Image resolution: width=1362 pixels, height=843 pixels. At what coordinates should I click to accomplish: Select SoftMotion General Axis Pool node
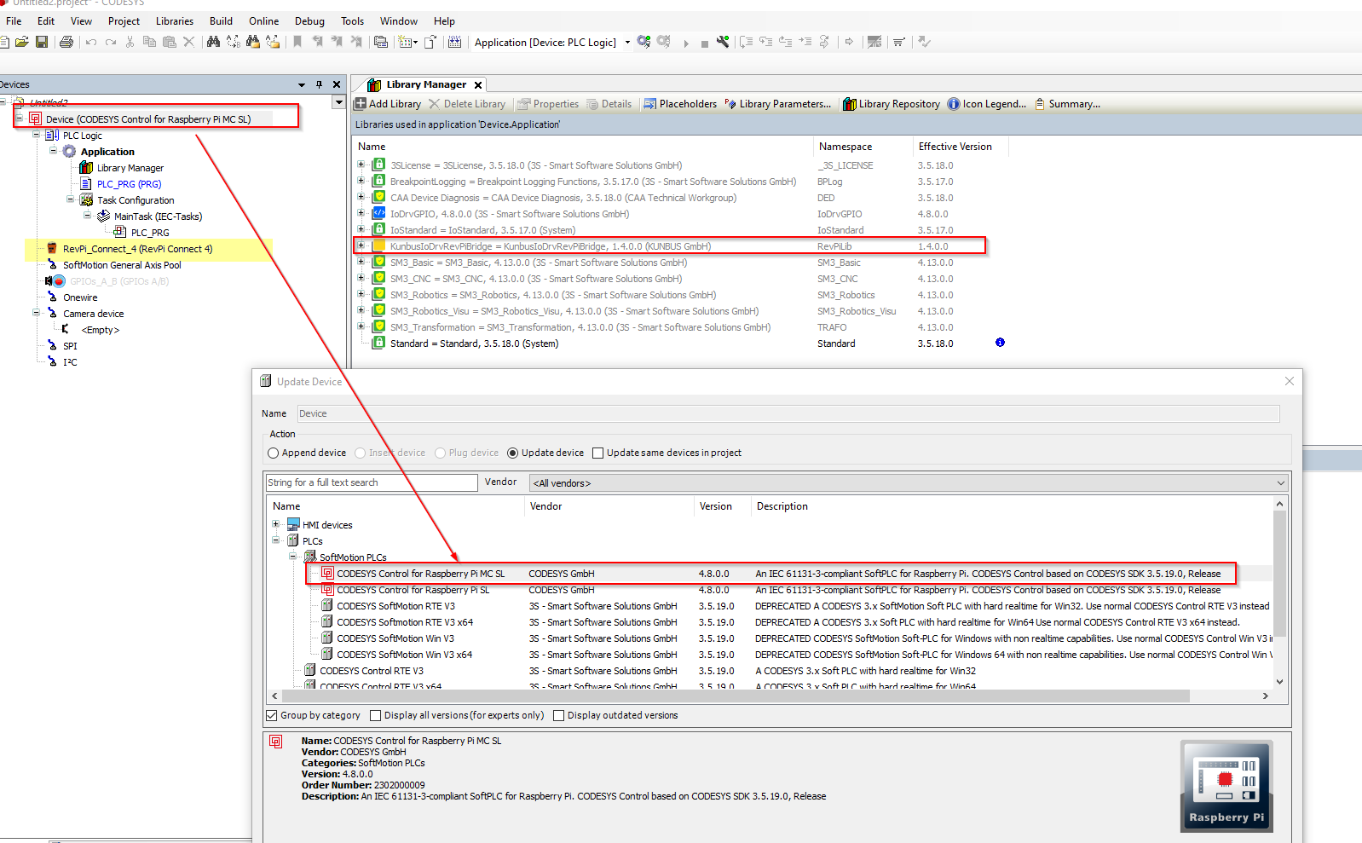(x=122, y=265)
